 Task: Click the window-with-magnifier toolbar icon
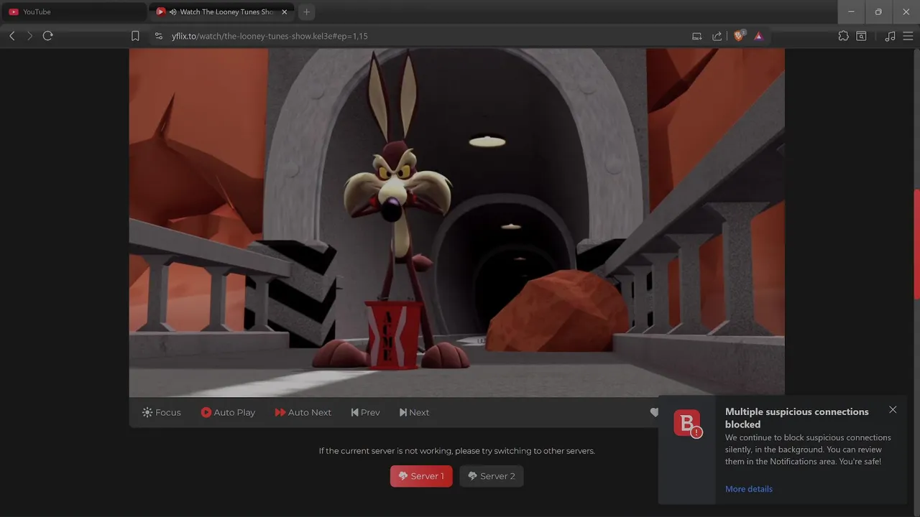point(861,36)
